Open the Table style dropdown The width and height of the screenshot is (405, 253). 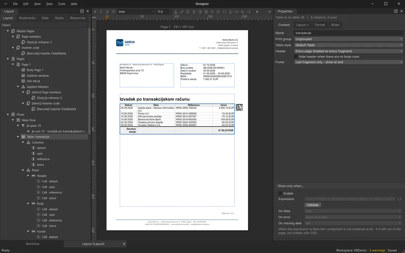[x=348, y=45]
